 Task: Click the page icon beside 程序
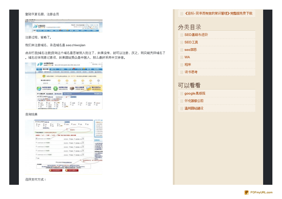182,65
